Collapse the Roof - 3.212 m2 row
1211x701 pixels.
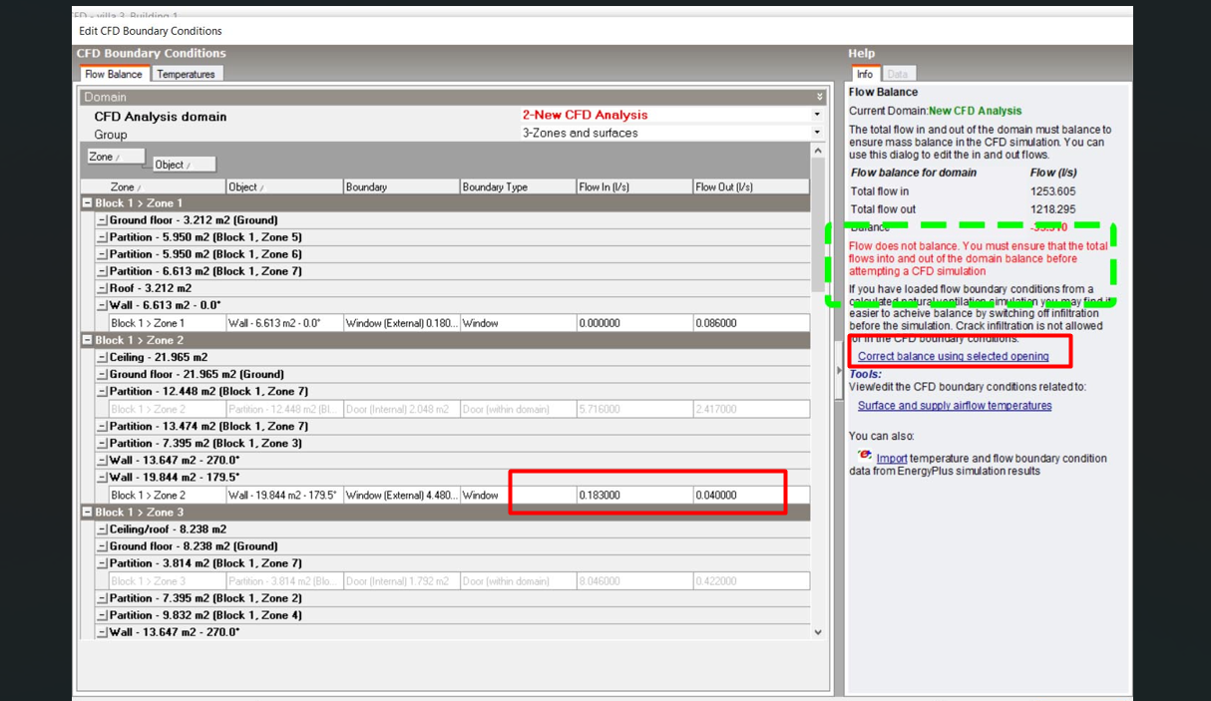(x=102, y=288)
